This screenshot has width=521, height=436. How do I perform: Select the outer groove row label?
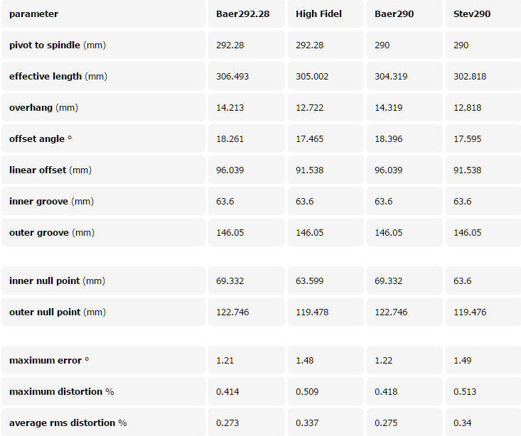(x=52, y=233)
